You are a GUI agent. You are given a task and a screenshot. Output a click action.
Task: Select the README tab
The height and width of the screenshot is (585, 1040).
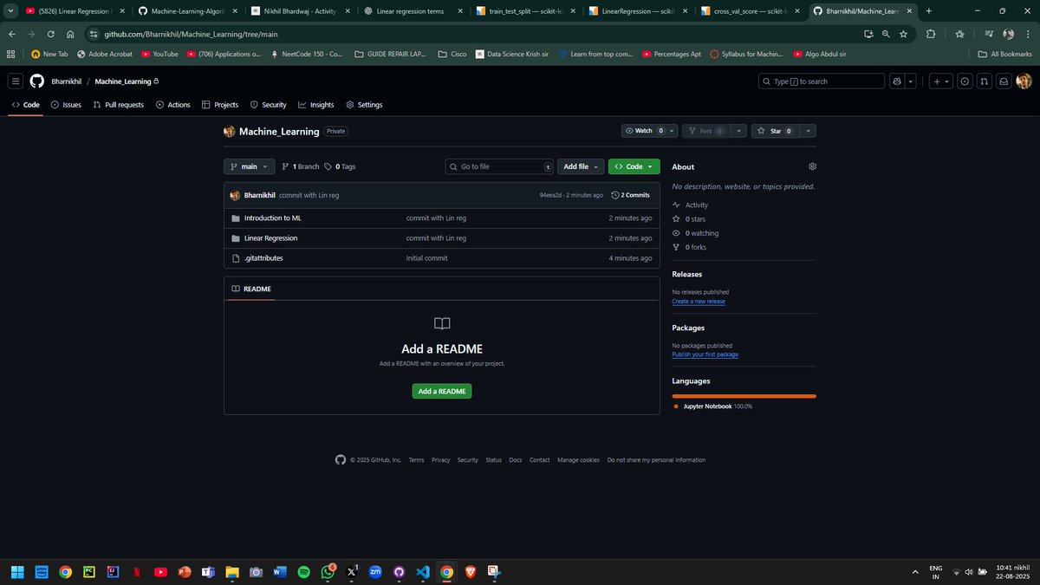[250, 289]
